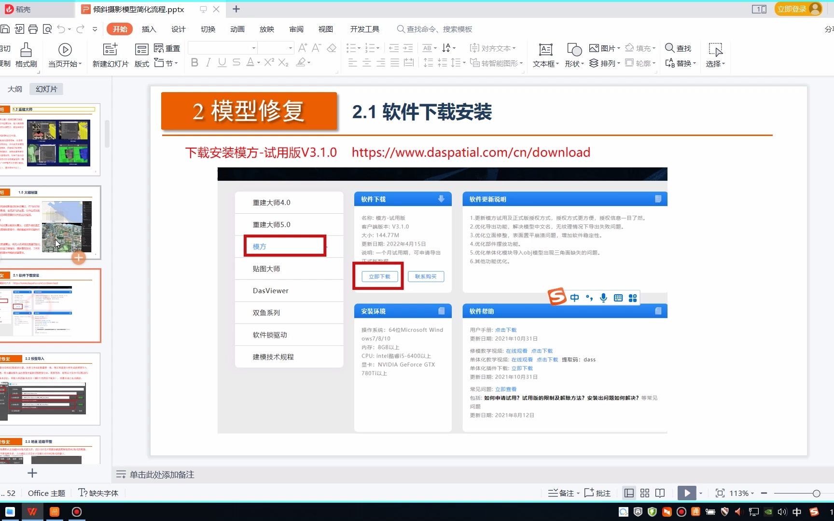This screenshot has height=521, width=834.
Task: Open the 开发工具 ribbon tab
Action: [364, 29]
